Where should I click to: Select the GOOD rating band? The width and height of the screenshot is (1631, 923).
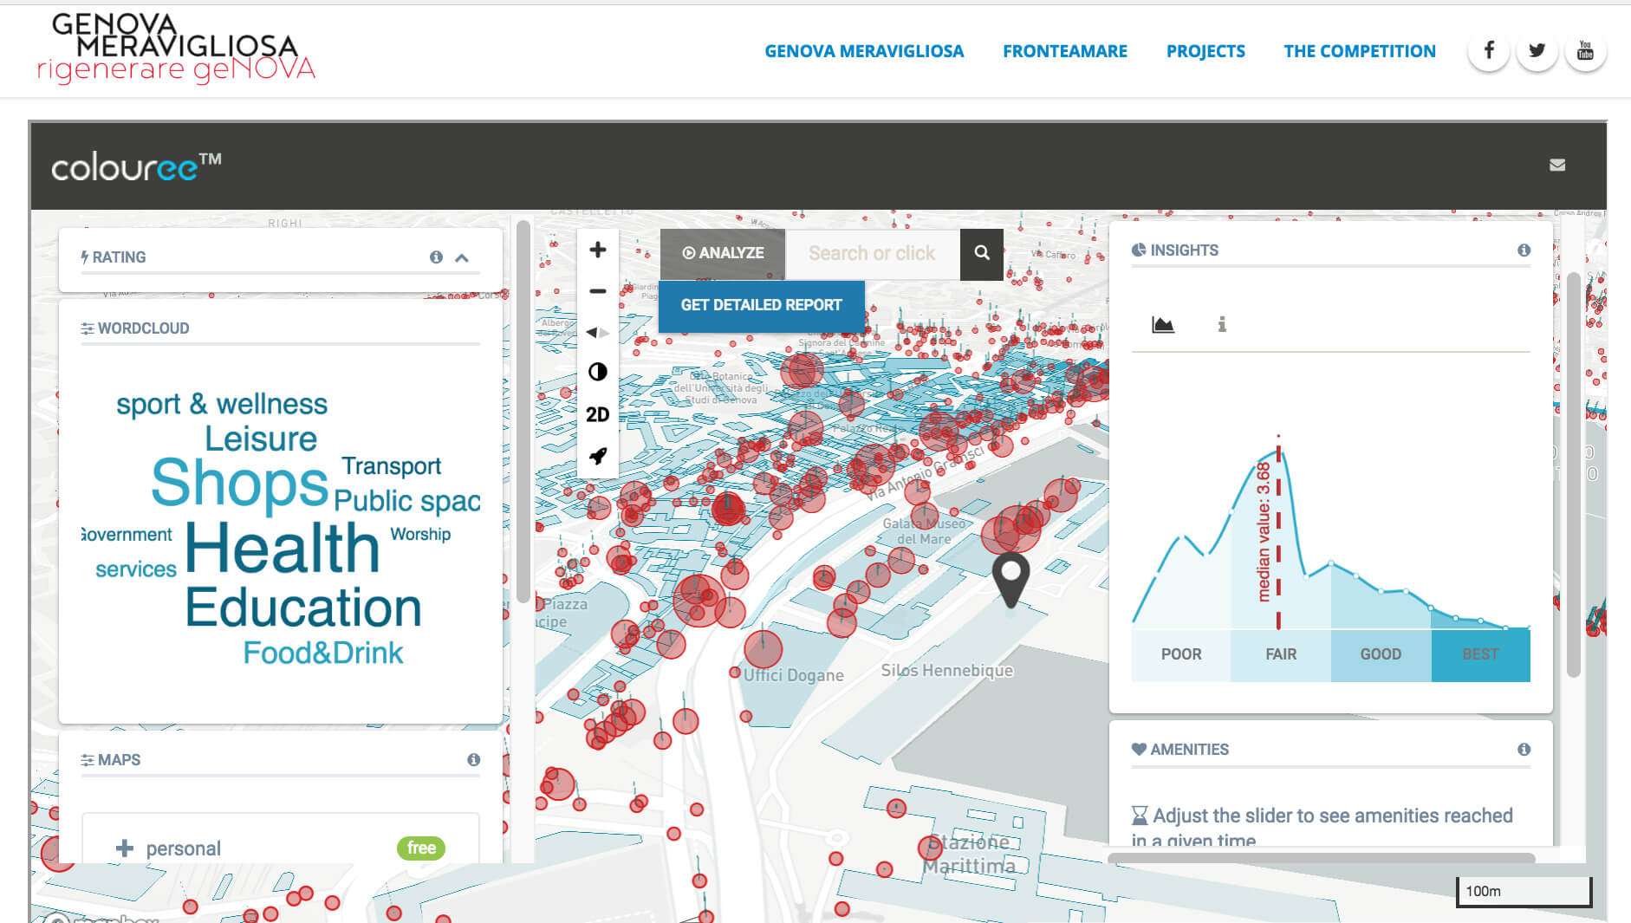coord(1381,654)
